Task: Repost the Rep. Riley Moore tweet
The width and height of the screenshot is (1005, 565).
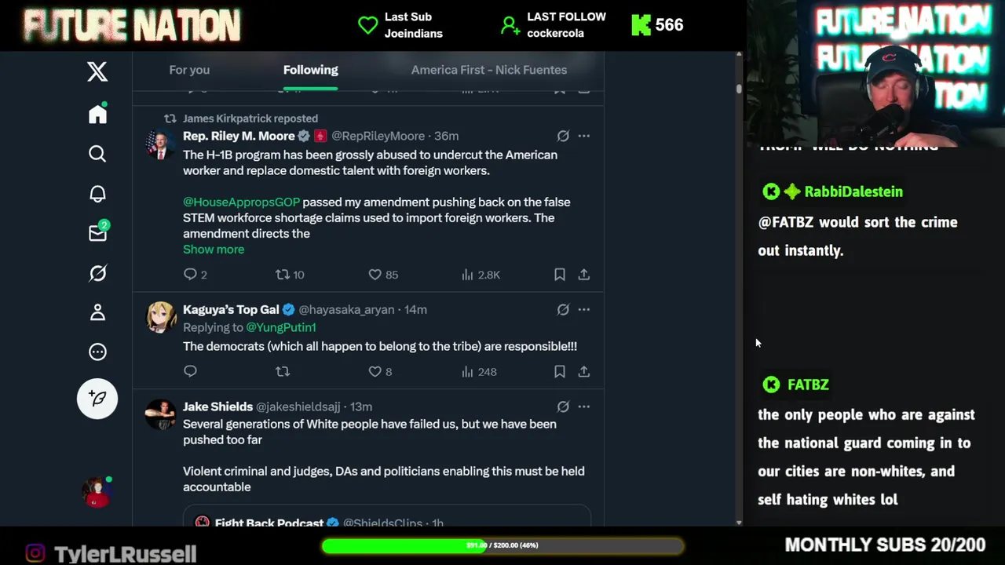Action: pyautogui.click(x=283, y=275)
